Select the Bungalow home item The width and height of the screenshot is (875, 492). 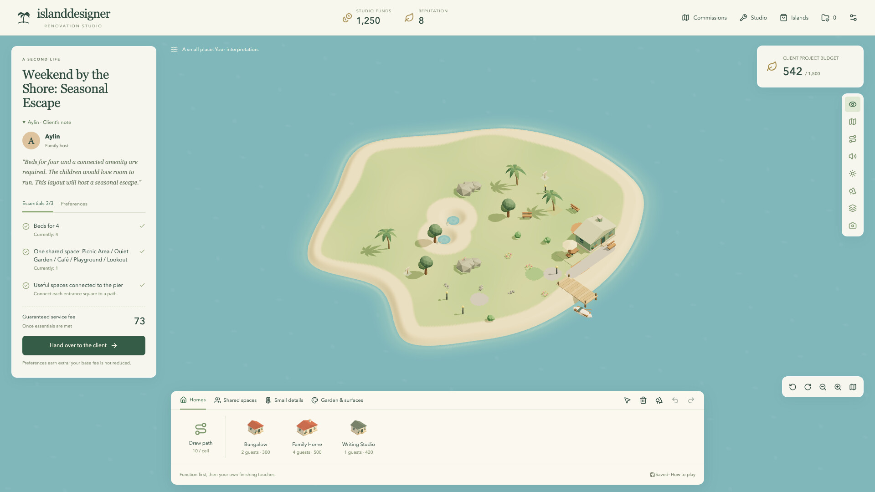click(x=256, y=437)
